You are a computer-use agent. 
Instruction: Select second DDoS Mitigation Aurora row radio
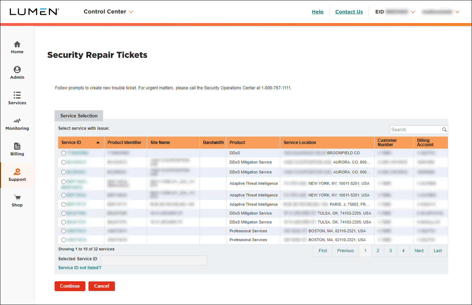pos(63,172)
